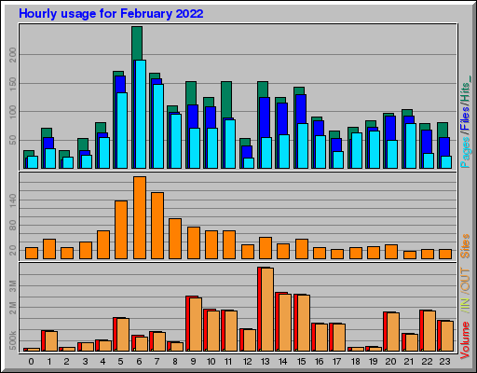
Task: Click the hour "14" x-axis label
Action: [282, 361]
